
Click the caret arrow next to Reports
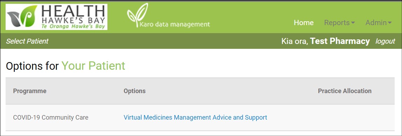353,23
